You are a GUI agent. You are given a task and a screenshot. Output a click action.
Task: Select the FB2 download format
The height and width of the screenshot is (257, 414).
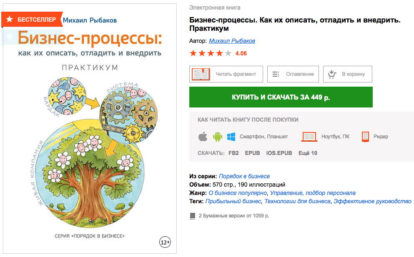pyautogui.click(x=233, y=153)
